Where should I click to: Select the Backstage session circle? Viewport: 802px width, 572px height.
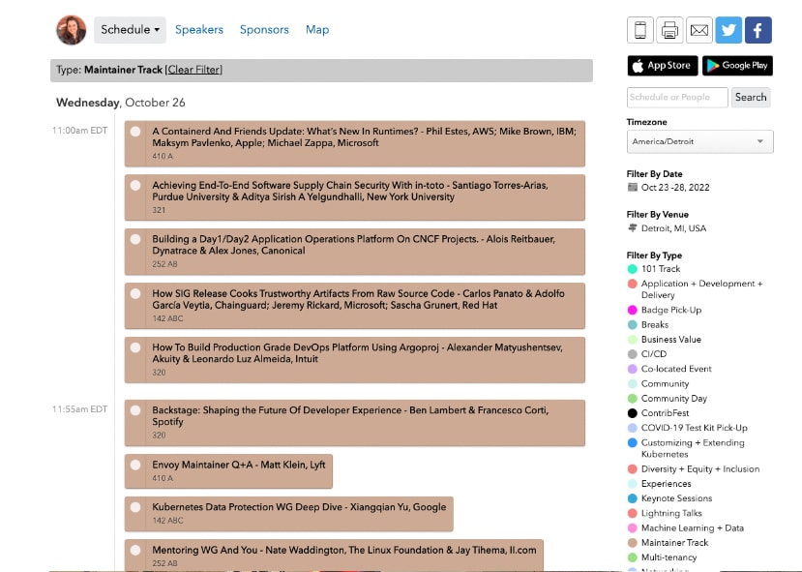[135, 410]
